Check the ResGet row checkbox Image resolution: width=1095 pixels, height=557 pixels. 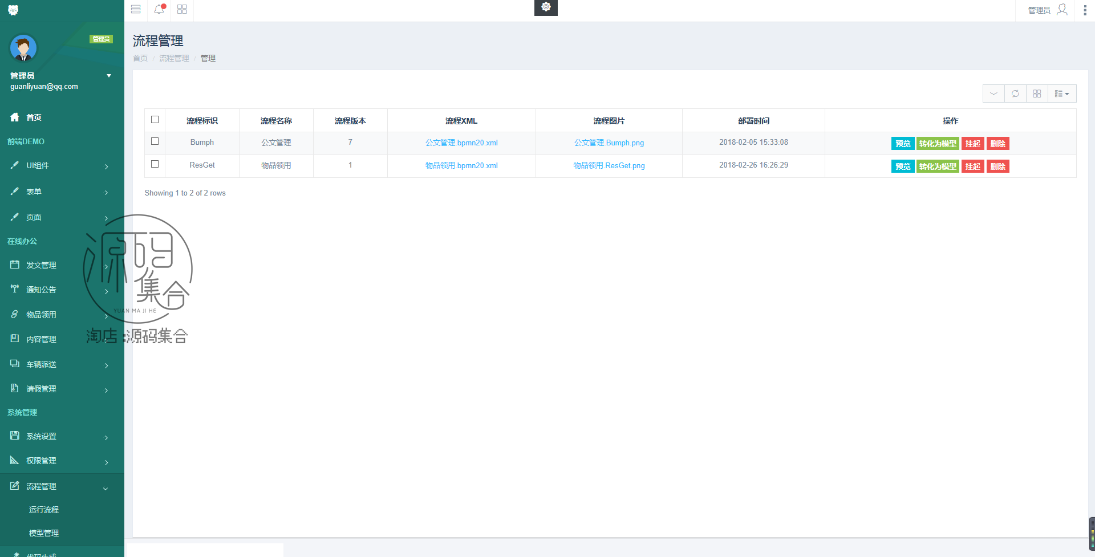point(155,164)
